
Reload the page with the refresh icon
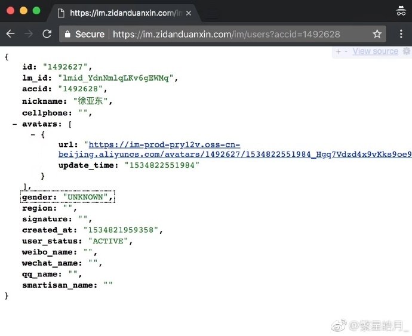(x=47, y=34)
